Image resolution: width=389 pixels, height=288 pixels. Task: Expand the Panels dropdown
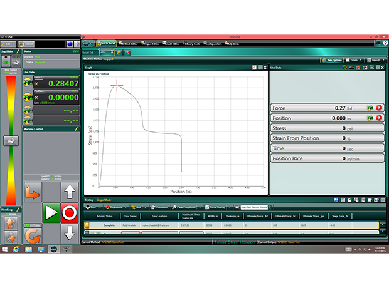click(x=355, y=60)
